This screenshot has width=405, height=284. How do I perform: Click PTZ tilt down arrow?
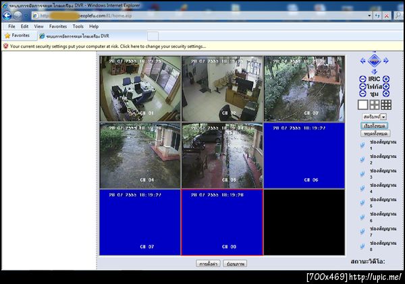pyautogui.click(x=374, y=72)
